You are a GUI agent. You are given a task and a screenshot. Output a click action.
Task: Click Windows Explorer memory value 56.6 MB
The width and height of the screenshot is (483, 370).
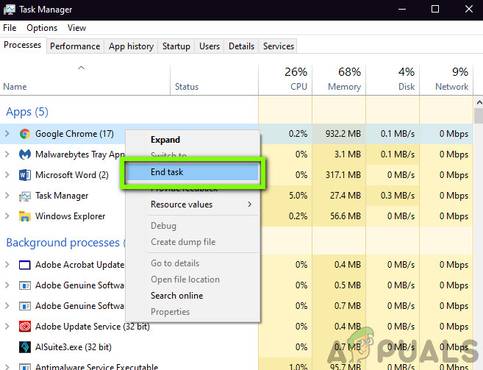[x=346, y=216]
